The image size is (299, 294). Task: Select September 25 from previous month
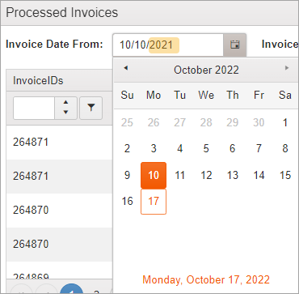pos(127,123)
